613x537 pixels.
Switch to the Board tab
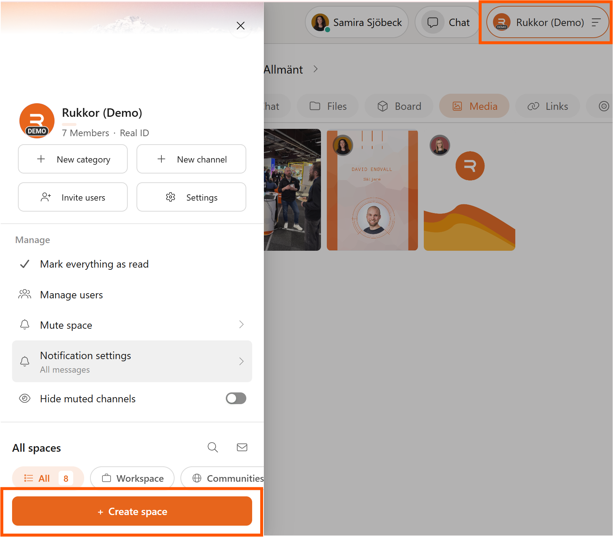(x=399, y=106)
